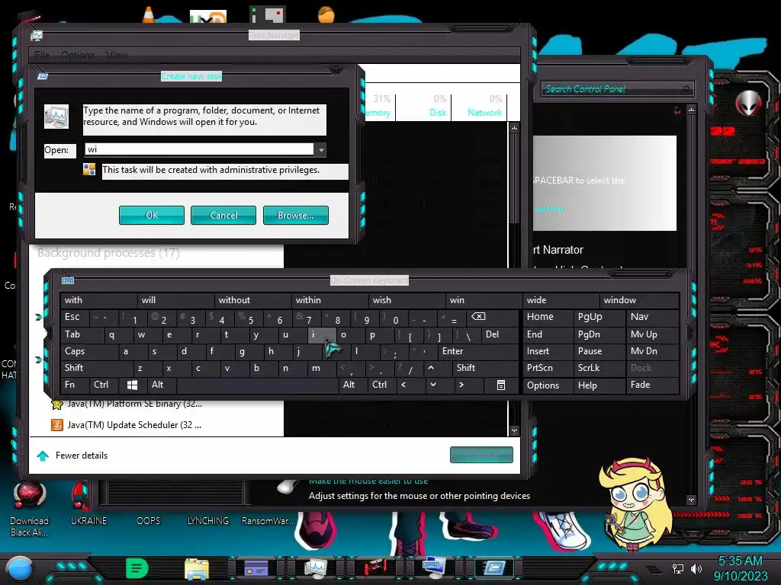Choose the 'within' text prediction
Screen dimensions: 781x585
coord(330,300)
